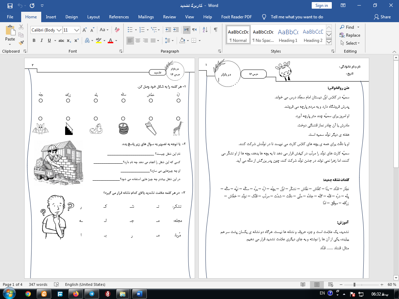
Task: Click the Sort A-Z icon
Action: point(205,30)
